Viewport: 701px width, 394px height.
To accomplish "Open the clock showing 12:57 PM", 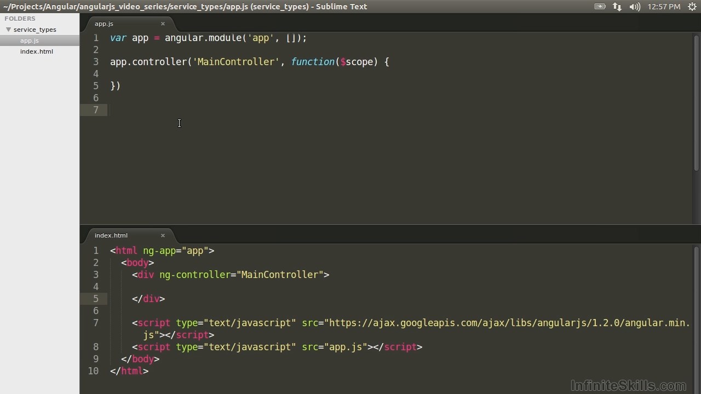I will pyautogui.click(x=664, y=7).
